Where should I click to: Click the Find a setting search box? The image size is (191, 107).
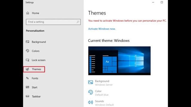click(53, 22)
